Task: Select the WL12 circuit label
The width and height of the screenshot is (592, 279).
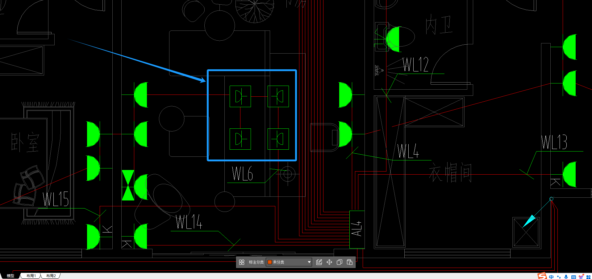Action: pyautogui.click(x=415, y=65)
